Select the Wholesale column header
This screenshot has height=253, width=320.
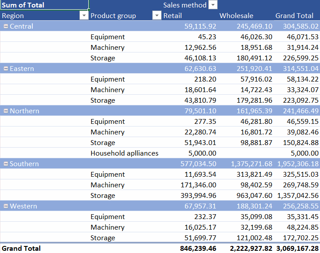coord(236,16)
